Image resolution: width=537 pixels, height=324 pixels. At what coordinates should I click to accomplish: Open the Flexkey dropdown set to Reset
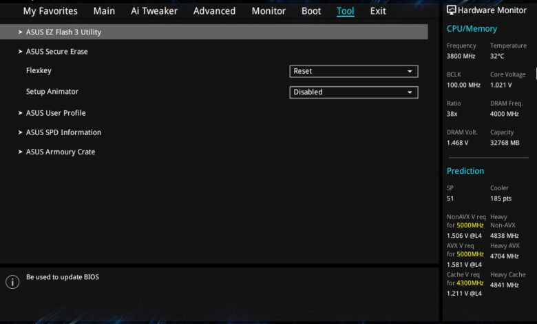pos(354,71)
